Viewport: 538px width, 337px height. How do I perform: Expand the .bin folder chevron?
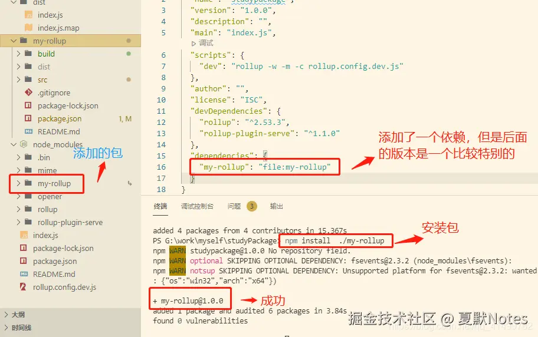[x=18, y=157]
